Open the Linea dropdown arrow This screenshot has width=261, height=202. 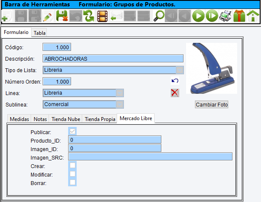(x=120, y=93)
